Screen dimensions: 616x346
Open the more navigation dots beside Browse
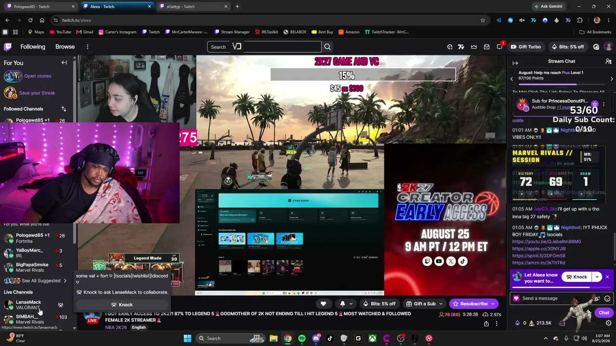tap(87, 47)
